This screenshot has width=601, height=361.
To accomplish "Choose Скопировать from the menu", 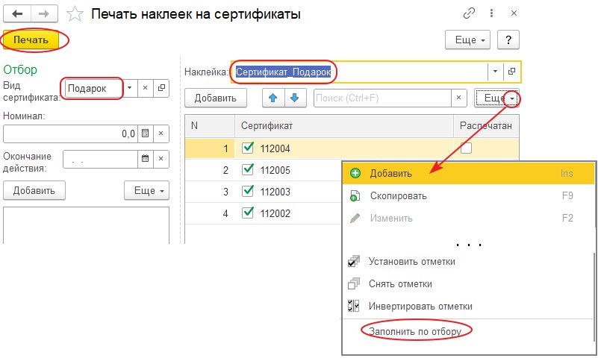I will [x=468, y=196].
